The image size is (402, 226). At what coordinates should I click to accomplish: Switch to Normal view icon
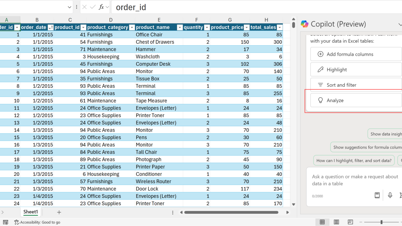322,222
